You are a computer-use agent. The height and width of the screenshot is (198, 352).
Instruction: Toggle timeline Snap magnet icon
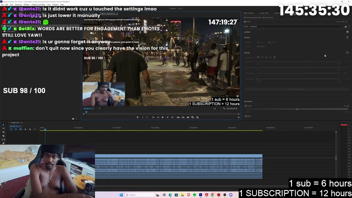coord(16,129)
